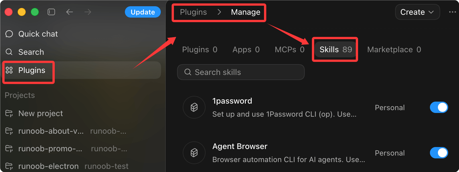Image resolution: width=459 pixels, height=172 pixels.
Task: Go back with the left arrow
Action: click(70, 12)
